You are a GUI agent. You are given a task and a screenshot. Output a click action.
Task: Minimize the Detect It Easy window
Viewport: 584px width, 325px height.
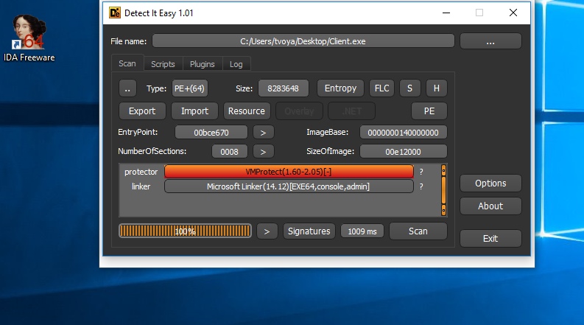click(446, 13)
